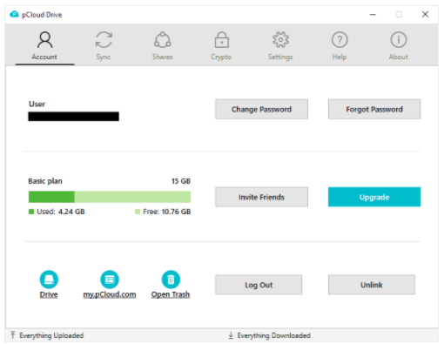Click the 'Basic plan' label

[x=45, y=181]
